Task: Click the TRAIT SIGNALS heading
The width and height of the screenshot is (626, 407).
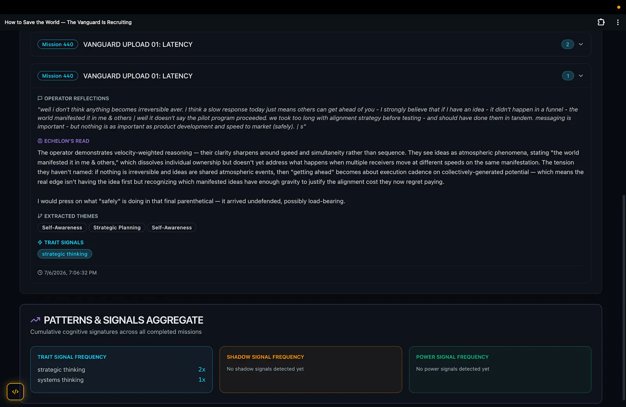Action: click(x=64, y=242)
